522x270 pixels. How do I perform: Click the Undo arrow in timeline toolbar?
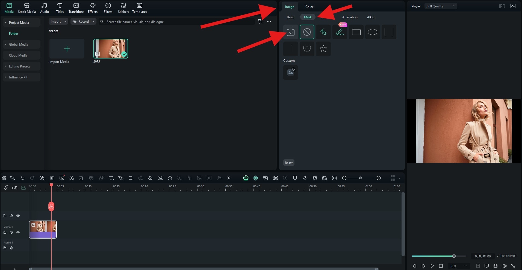coord(22,178)
